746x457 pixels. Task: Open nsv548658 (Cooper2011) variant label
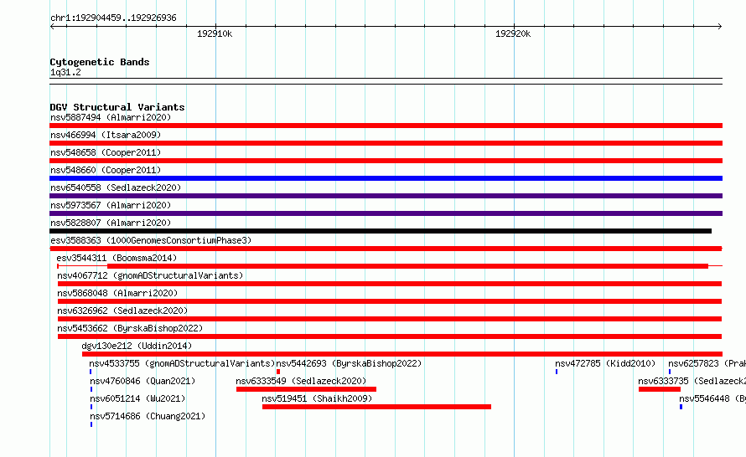coord(106,152)
